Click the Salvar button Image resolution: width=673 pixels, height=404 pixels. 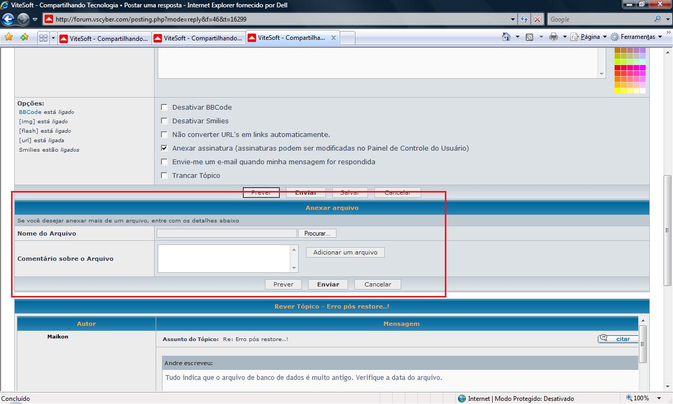point(350,192)
